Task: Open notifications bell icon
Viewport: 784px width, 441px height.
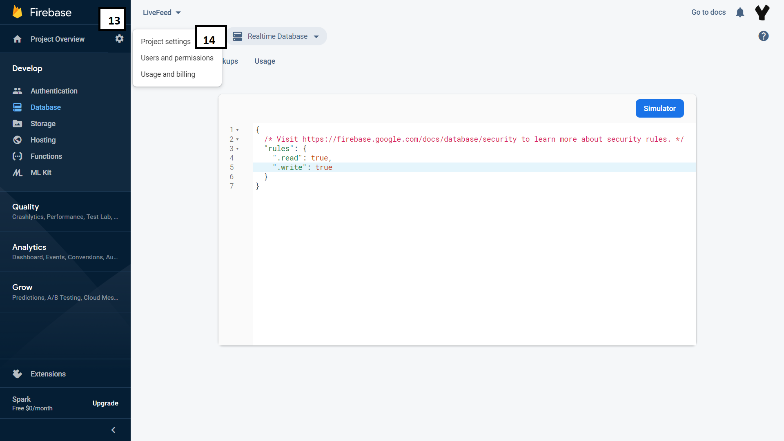Action: tap(740, 12)
